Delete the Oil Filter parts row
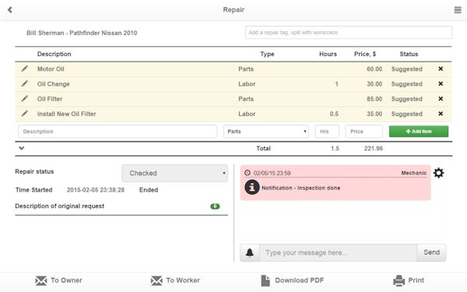This screenshot has width=467, height=292. pos(441,99)
